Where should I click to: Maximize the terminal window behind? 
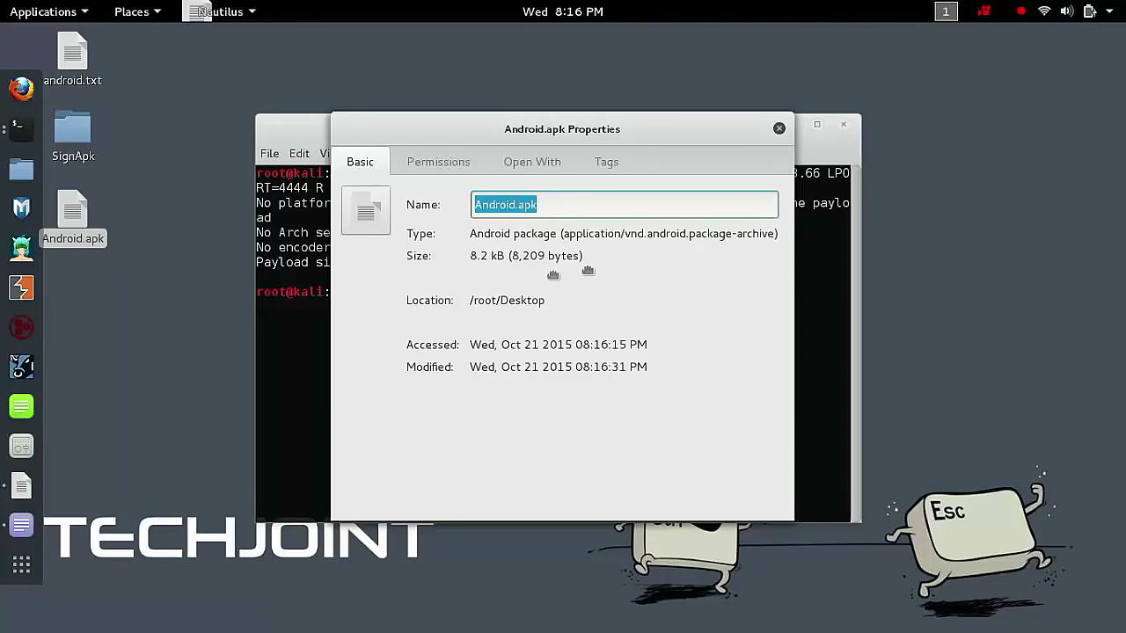(x=816, y=124)
